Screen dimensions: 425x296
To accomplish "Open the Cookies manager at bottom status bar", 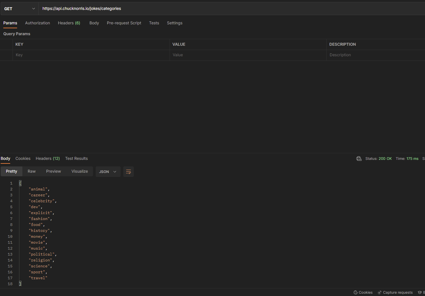I will pos(363,292).
